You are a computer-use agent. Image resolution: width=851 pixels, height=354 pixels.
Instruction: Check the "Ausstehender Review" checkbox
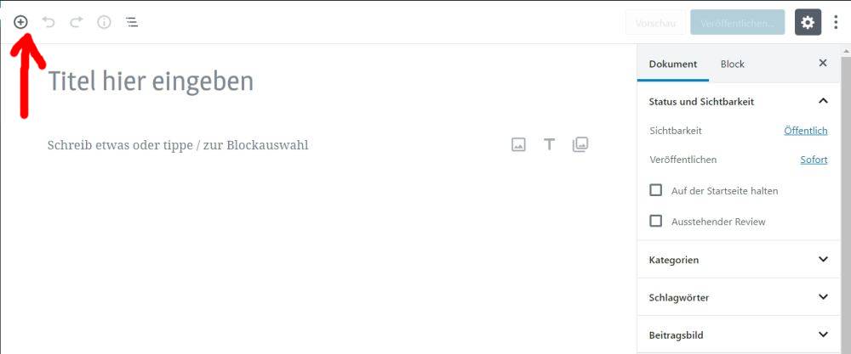656,221
